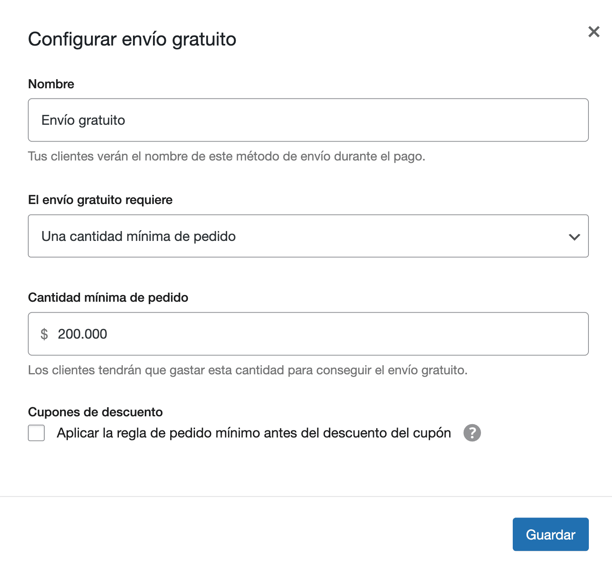Click the dollar sign in the amount field

(45, 334)
